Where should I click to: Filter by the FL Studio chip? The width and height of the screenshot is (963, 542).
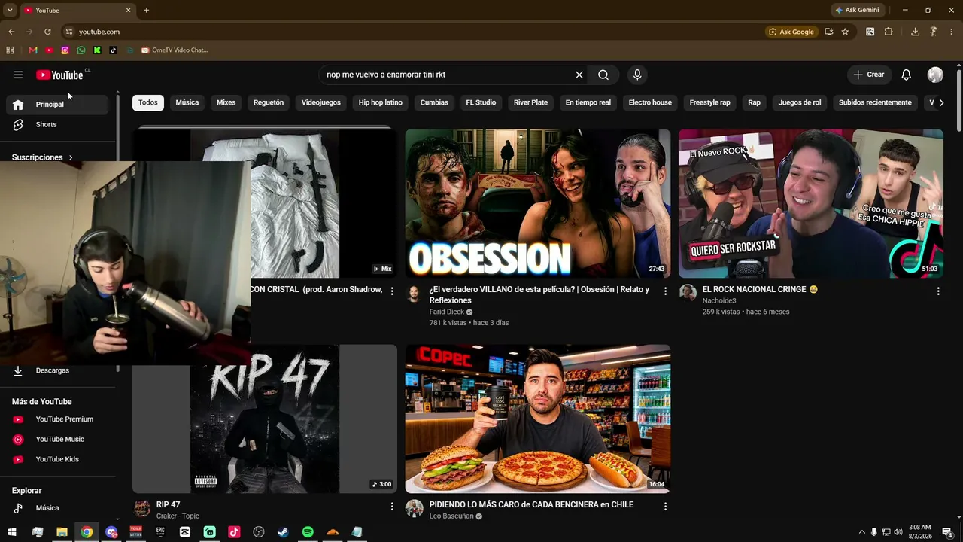(x=481, y=102)
